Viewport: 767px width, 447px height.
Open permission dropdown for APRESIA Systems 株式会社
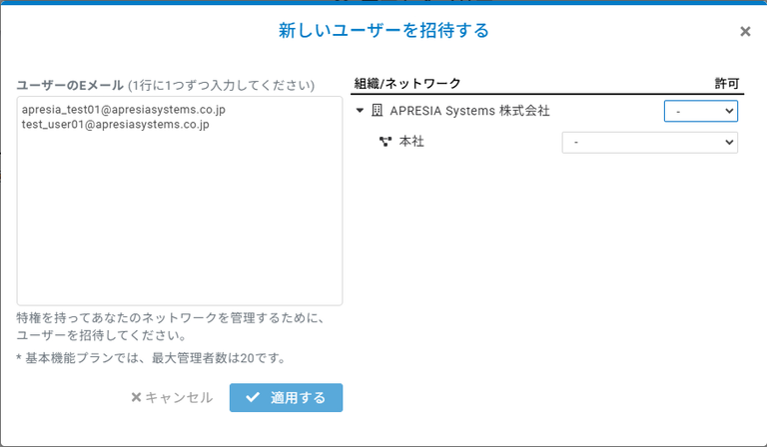point(700,111)
